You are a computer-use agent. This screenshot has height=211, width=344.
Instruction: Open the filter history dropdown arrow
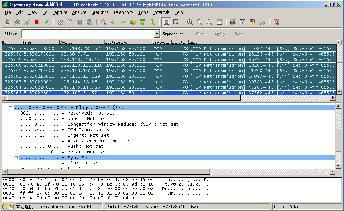pyautogui.click(x=157, y=34)
